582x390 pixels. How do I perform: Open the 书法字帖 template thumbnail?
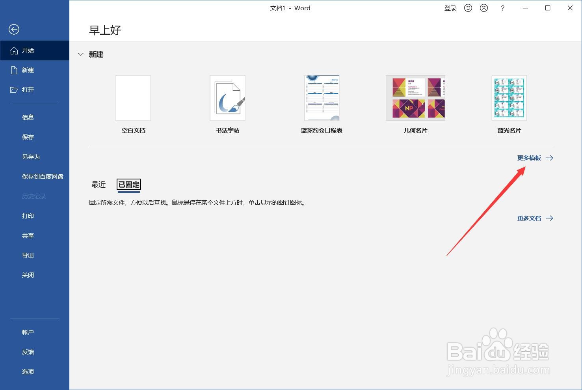click(227, 98)
